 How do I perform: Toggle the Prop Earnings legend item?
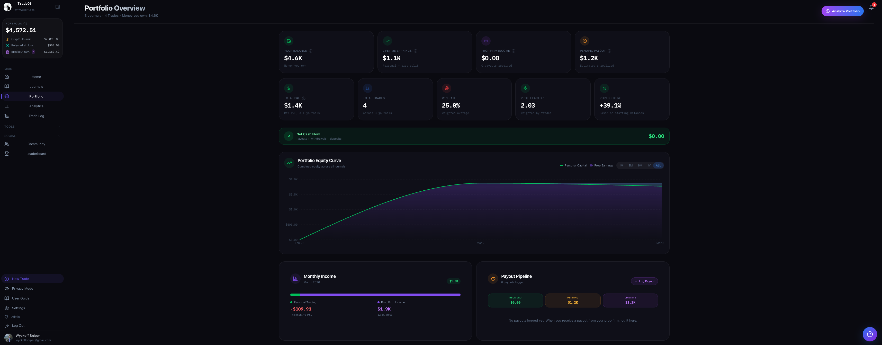[x=601, y=165]
